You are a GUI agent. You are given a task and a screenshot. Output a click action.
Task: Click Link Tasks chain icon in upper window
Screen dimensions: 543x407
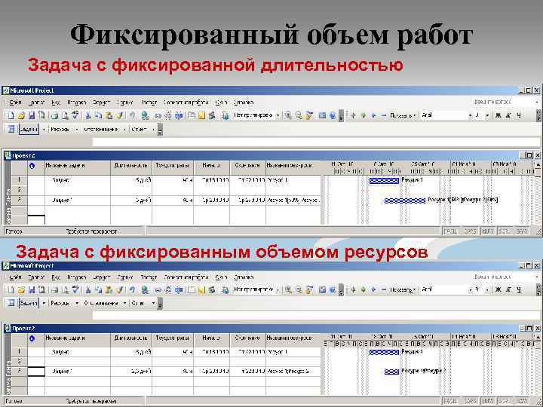158,115
